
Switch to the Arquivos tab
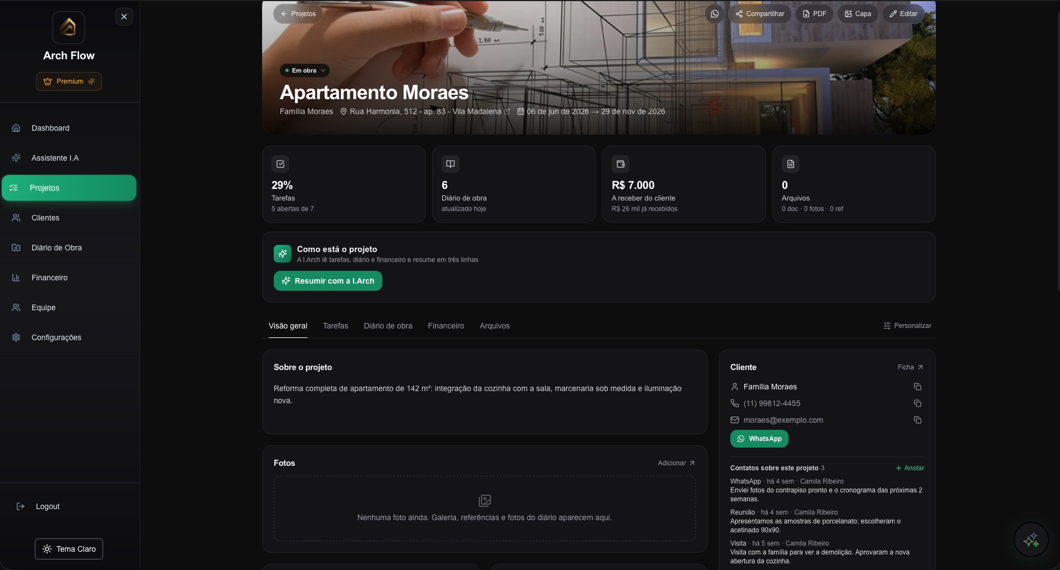pos(495,326)
